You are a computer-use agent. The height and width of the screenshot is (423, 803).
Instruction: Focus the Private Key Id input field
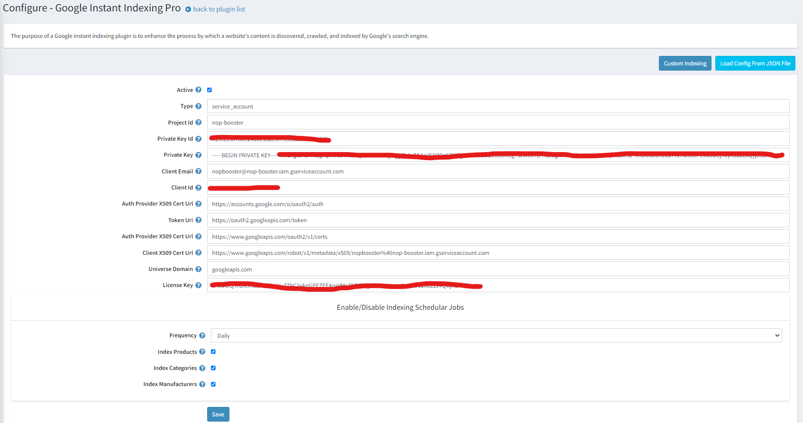click(498, 139)
